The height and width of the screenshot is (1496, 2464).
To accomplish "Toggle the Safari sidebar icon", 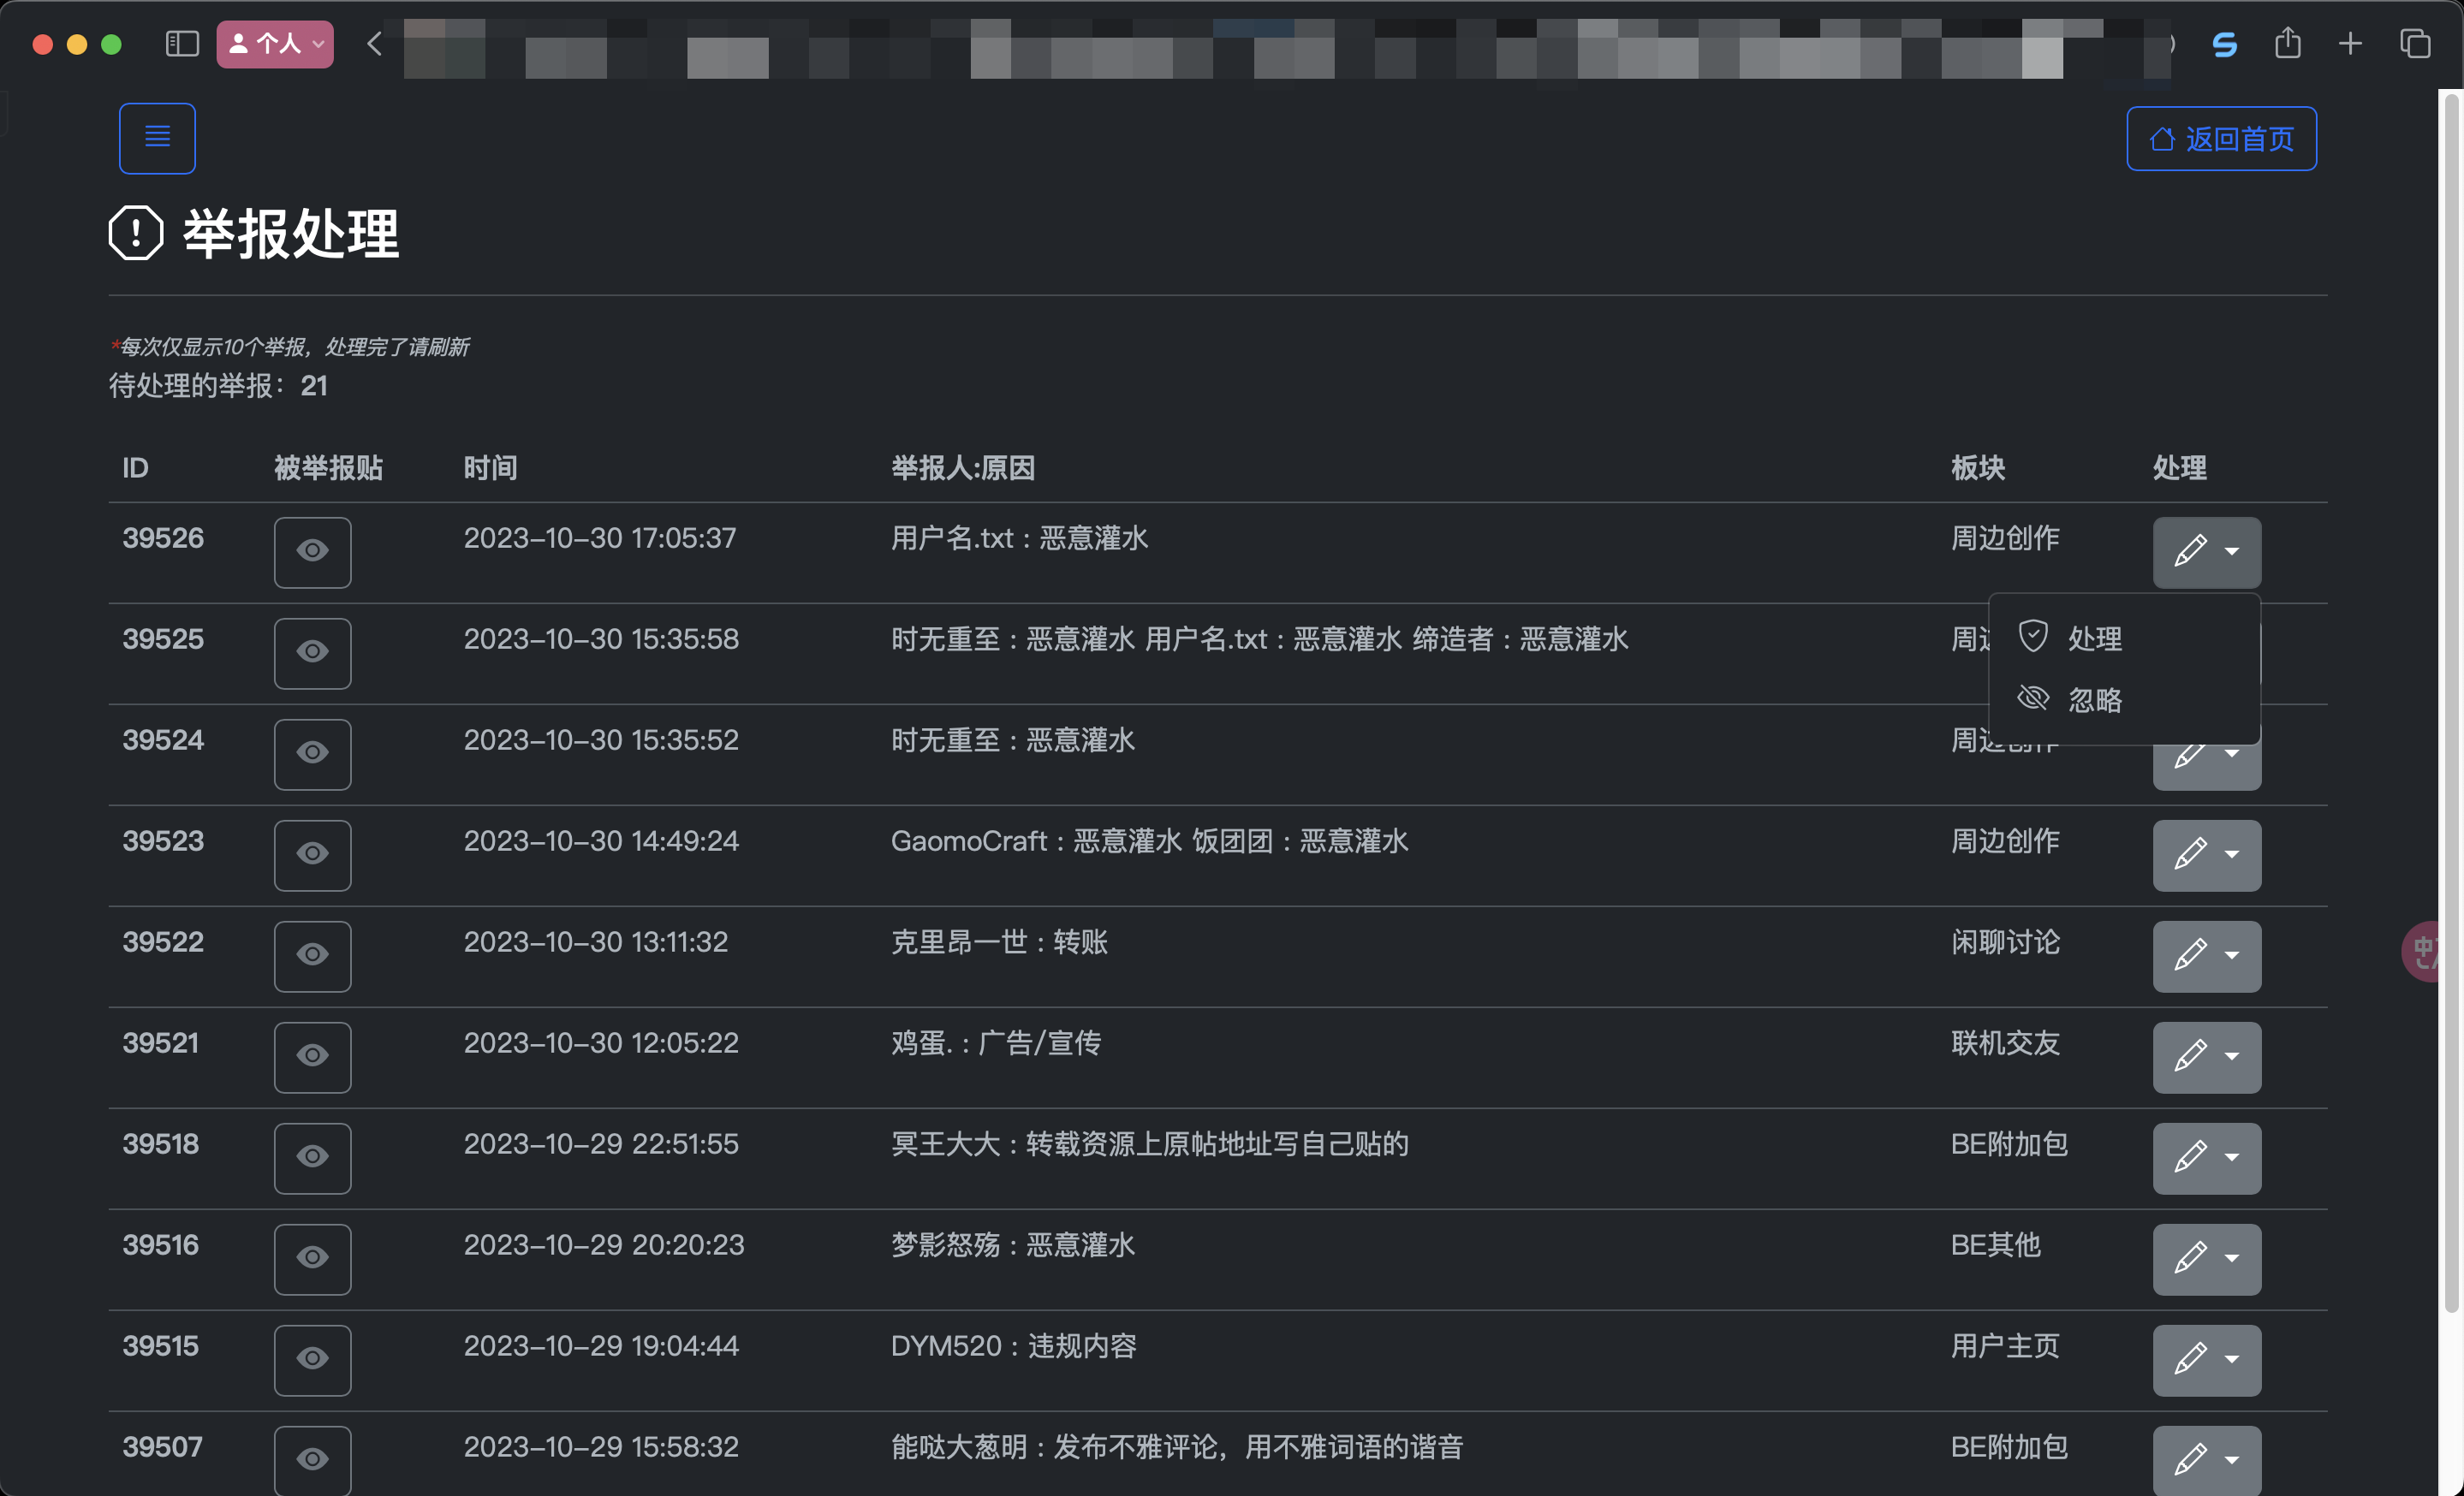I will pos(181,44).
